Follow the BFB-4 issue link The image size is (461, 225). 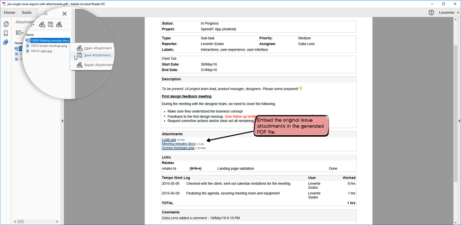tap(196, 168)
